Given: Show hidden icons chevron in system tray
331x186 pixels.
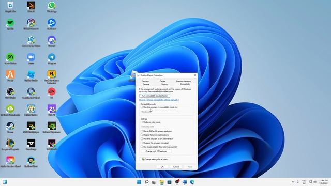Looking at the screenshot, I should (x=293, y=182).
